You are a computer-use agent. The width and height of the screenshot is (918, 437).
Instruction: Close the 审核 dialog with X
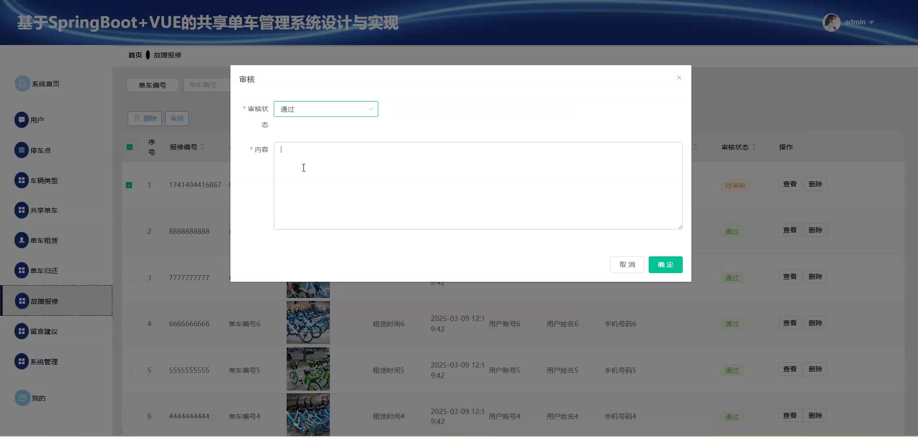click(679, 78)
